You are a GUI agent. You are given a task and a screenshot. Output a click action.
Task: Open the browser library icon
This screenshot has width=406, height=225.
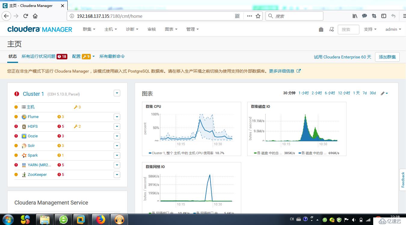[355, 16]
